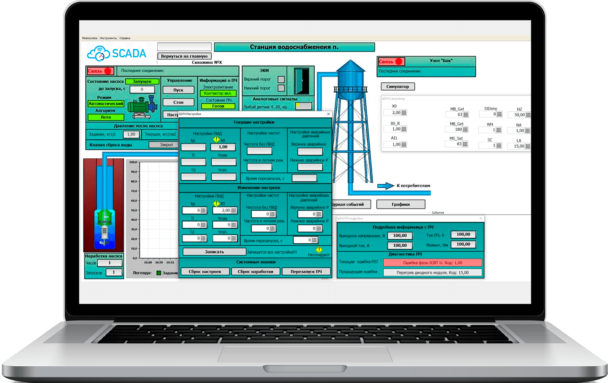Toggle the Верхний порог indicator

pyautogui.click(x=281, y=80)
